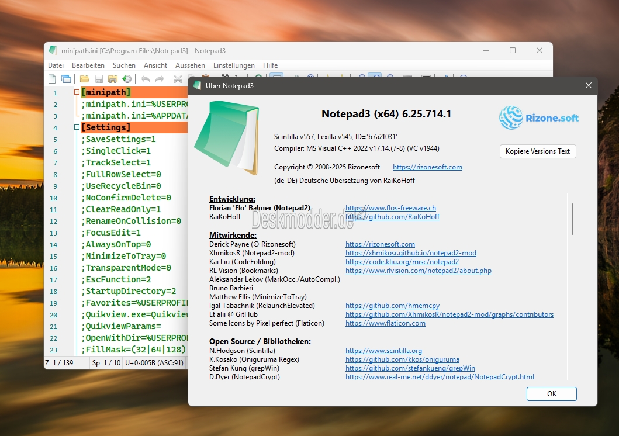619x436 pixels.
Task: Click the 'Entwicklung:' heading in the dialog
Action: 232,199
